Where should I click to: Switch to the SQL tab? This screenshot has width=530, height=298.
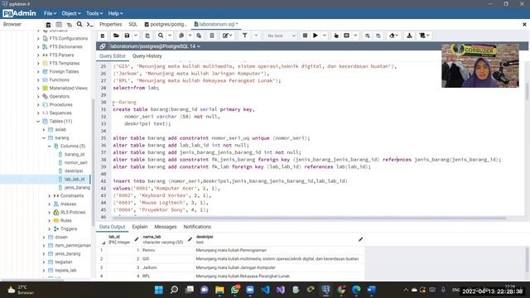(132, 24)
